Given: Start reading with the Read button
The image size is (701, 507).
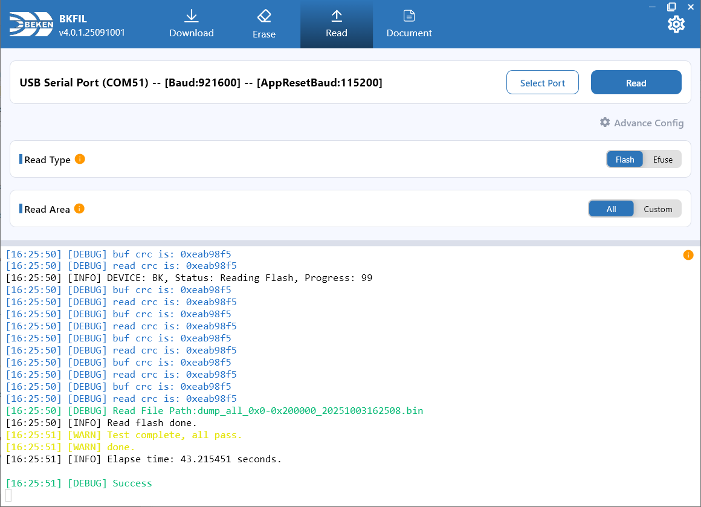Looking at the screenshot, I should [x=636, y=83].
